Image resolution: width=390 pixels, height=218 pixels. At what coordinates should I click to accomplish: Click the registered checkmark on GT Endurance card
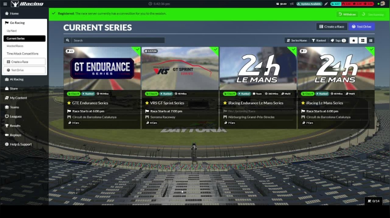[x=137, y=50]
